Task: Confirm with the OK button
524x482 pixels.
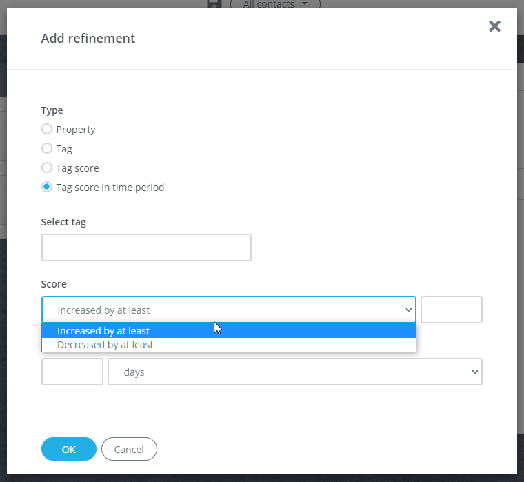Action: [x=69, y=449]
